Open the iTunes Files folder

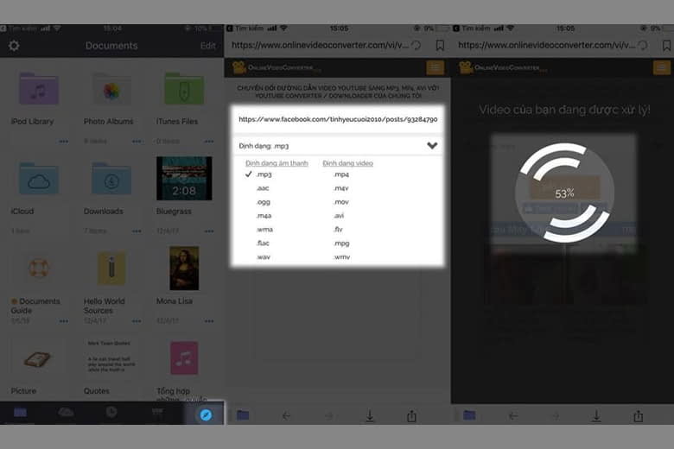[184, 89]
